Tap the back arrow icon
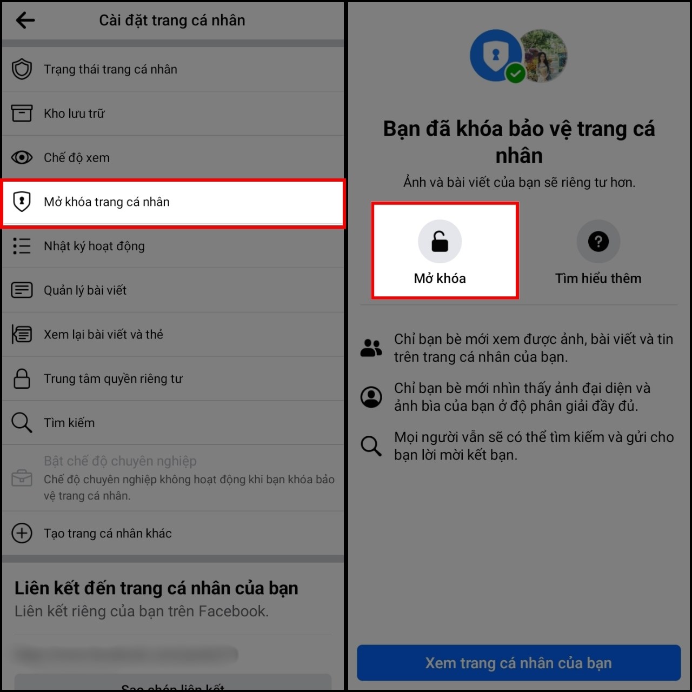The width and height of the screenshot is (692, 692). coord(25,21)
